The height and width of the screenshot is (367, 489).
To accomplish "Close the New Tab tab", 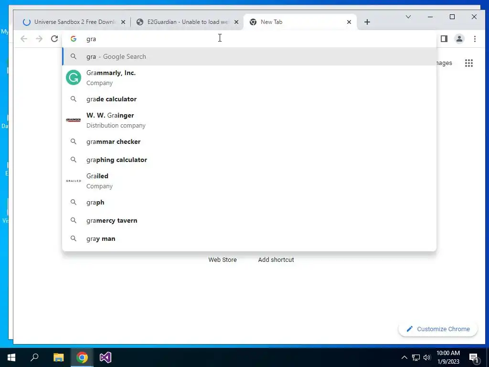I will (x=349, y=22).
